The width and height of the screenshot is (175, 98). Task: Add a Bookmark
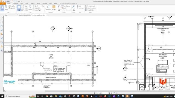tap(80, 8)
